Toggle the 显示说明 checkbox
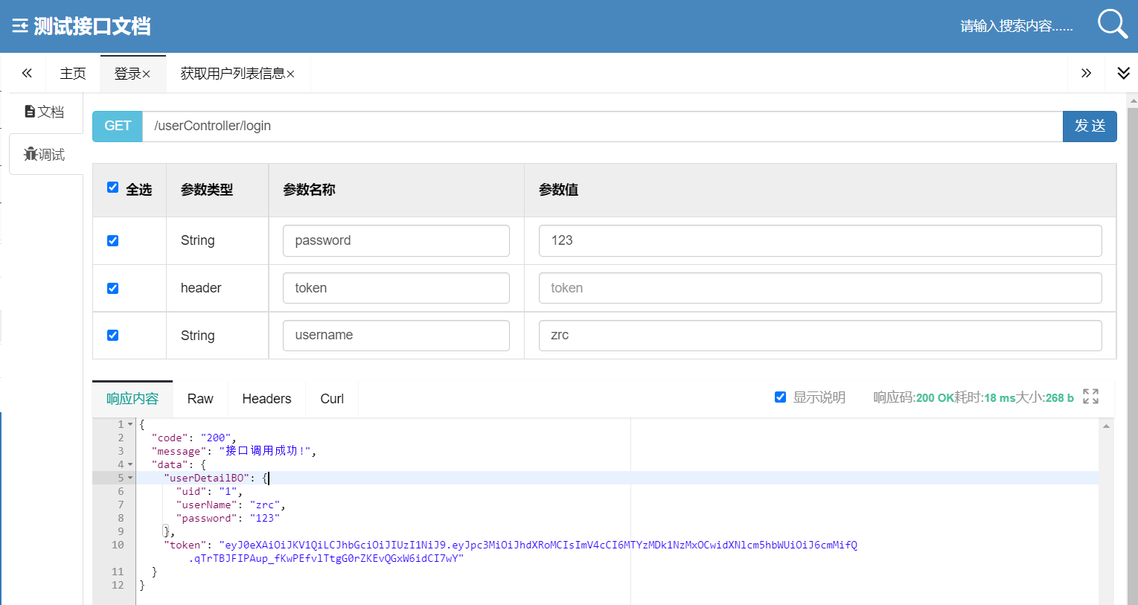This screenshot has height=605, width=1138. pos(780,397)
